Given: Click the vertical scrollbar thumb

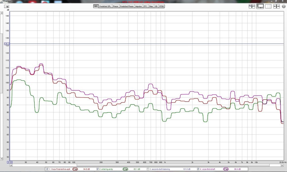Looking at the screenshot, I should click(x=1, y=63).
